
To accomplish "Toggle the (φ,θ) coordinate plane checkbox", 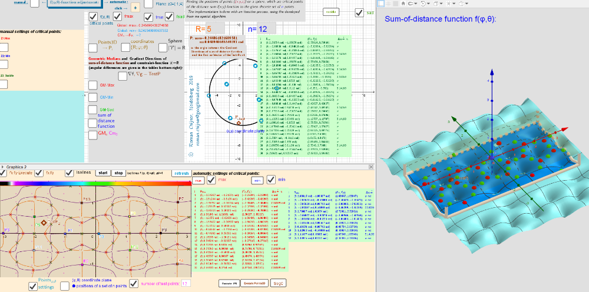I will (65, 286).
